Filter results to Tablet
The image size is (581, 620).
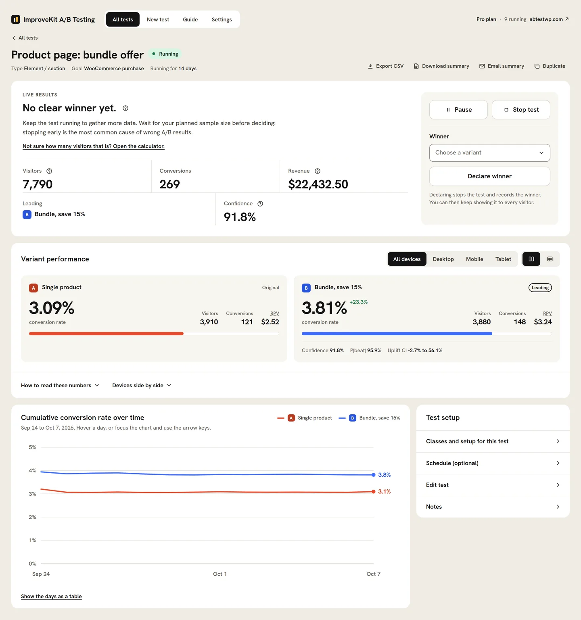point(503,259)
